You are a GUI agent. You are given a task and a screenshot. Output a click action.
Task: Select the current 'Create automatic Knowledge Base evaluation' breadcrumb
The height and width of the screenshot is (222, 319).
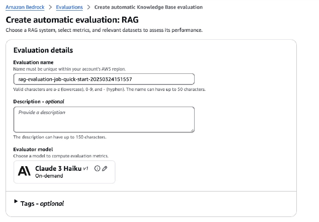point(148,7)
